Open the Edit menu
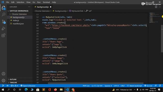Image resolution: width=163 pixels, height=92 pixels. [x=13, y=2]
